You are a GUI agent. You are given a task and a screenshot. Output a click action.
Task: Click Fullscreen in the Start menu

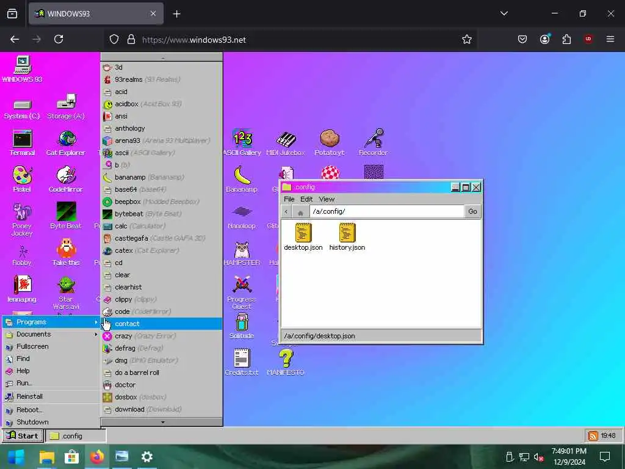pos(51,347)
